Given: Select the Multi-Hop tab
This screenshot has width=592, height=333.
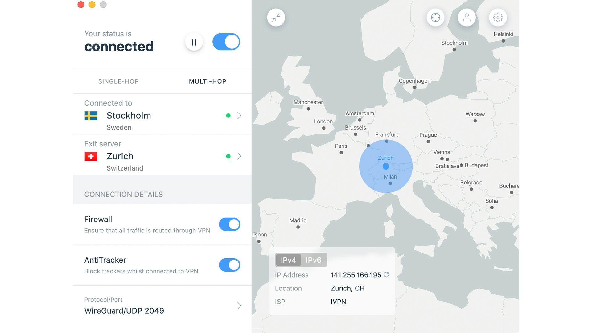Looking at the screenshot, I should tap(208, 81).
